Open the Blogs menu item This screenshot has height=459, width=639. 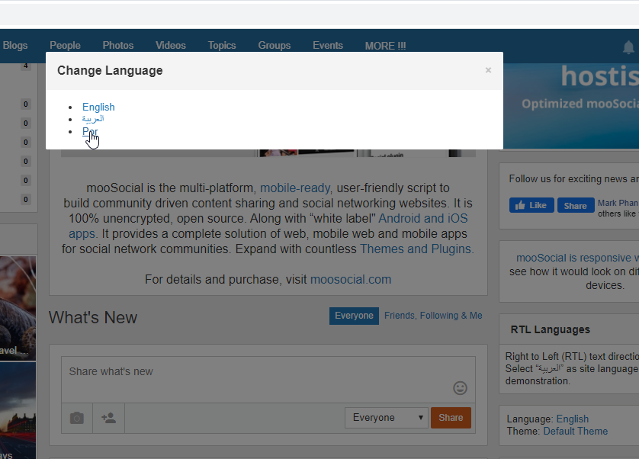coord(15,45)
